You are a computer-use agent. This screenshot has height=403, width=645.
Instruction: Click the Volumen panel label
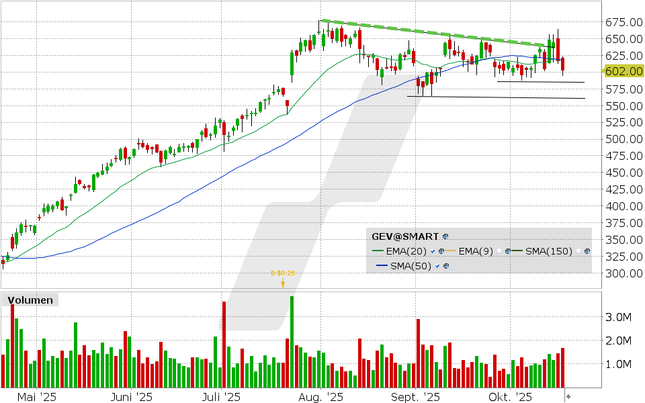(30, 300)
